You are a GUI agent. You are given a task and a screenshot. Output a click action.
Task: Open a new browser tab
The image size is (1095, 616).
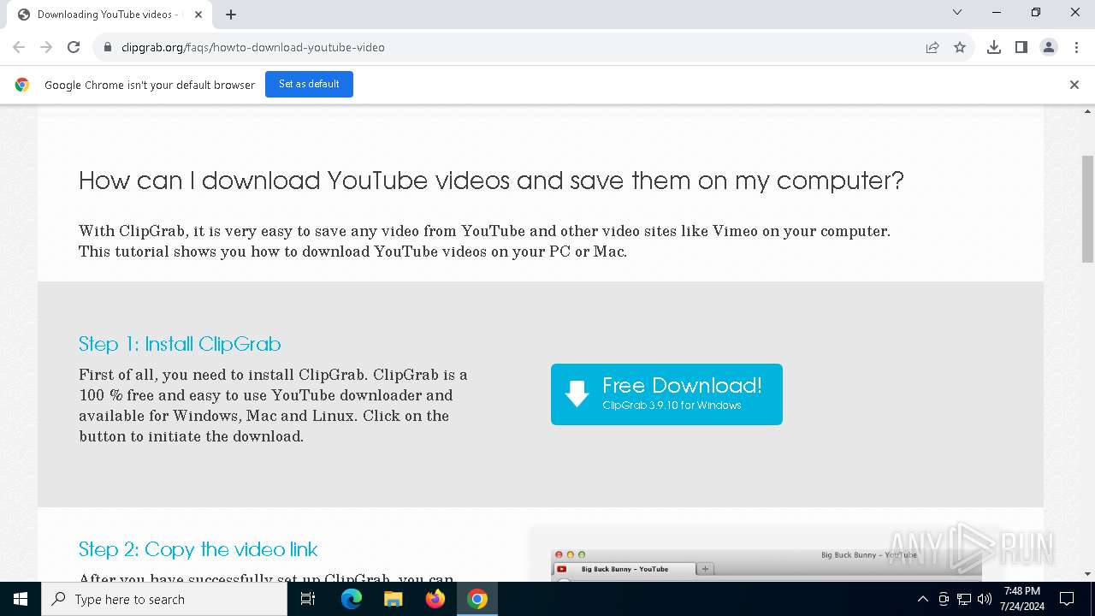[231, 15]
